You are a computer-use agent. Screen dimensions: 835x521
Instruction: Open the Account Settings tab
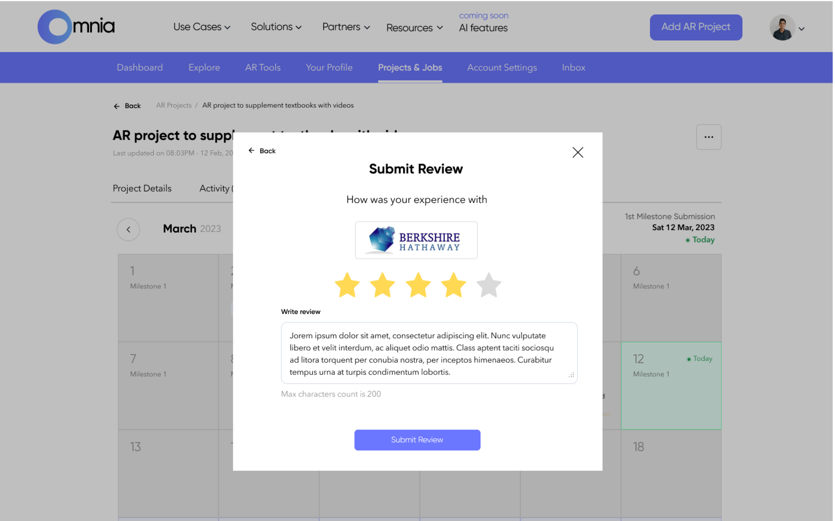(x=503, y=68)
